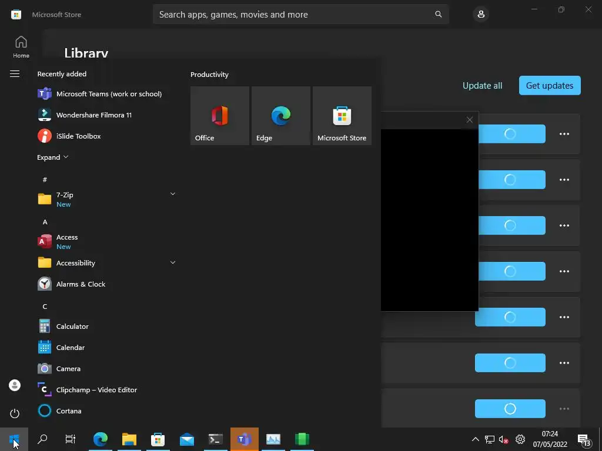Open the Start menu hamburger menu
The height and width of the screenshot is (451, 602).
[x=15, y=73]
